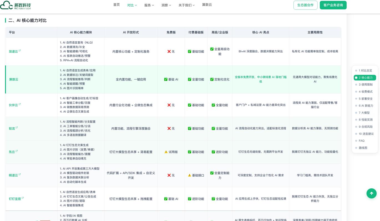
Task: Click the AI 核心能力模块 column header
Action: pos(81,32)
